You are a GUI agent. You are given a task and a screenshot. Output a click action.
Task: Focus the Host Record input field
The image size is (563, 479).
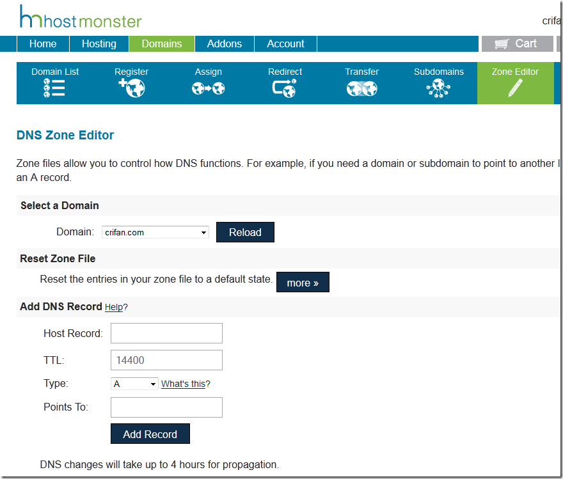pyautogui.click(x=166, y=333)
